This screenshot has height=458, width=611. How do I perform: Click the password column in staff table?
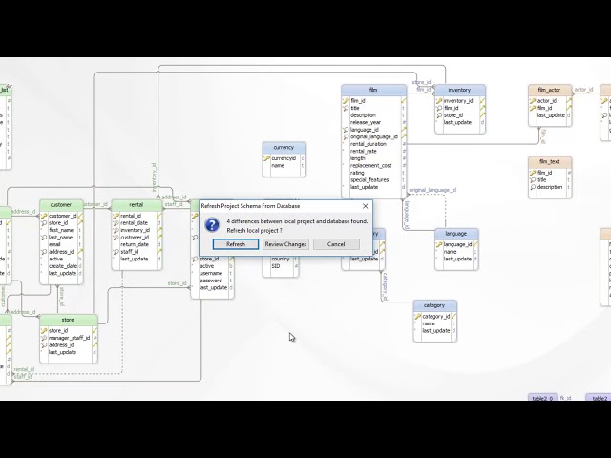(x=210, y=281)
